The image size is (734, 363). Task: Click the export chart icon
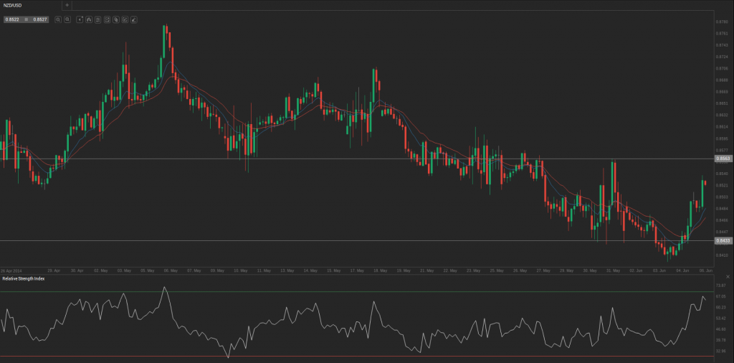(x=124, y=19)
